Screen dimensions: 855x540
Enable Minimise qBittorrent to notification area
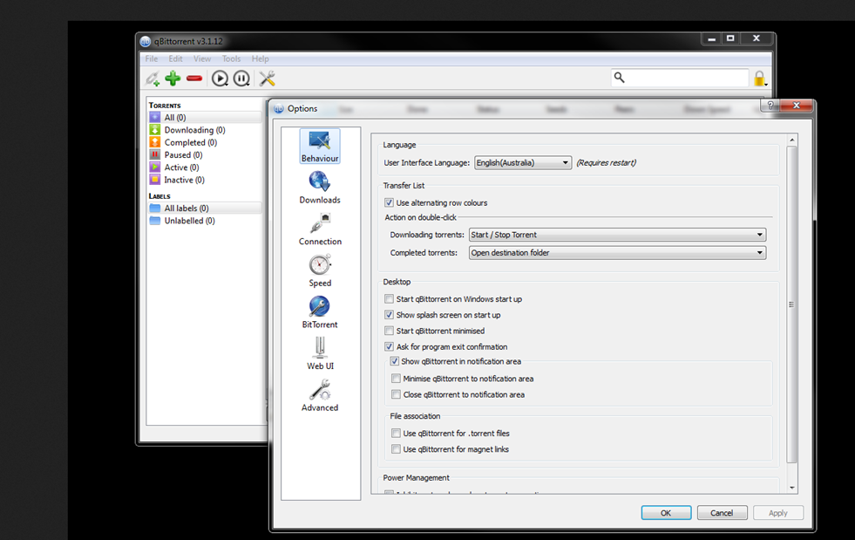click(396, 378)
